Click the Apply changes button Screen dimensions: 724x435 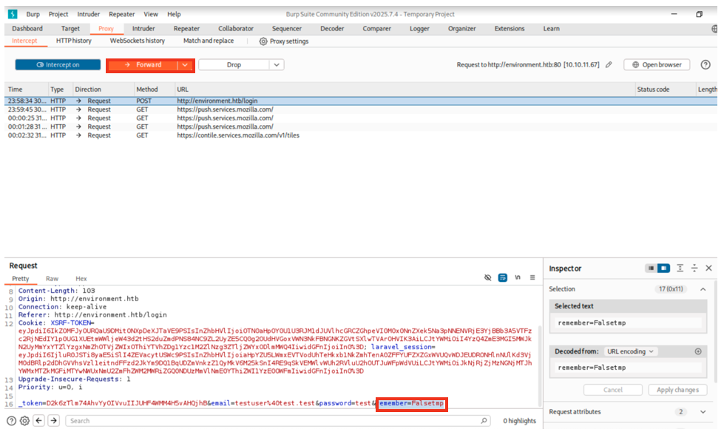tap(677, 390)
